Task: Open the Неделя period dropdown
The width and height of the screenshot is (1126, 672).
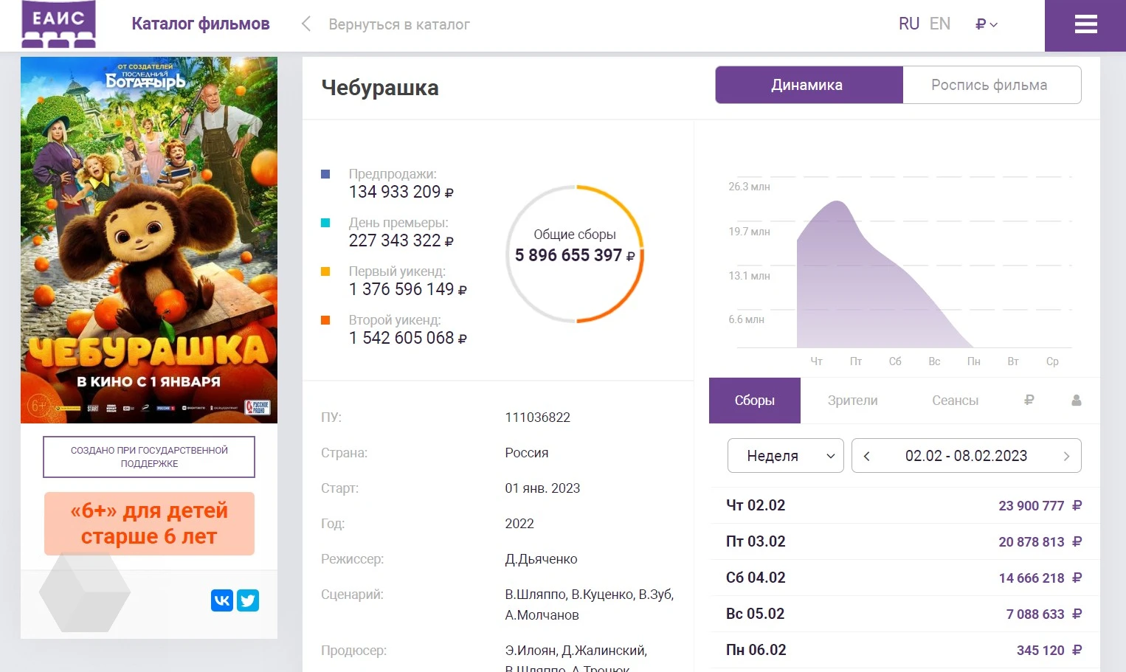Action: [785, 456]
